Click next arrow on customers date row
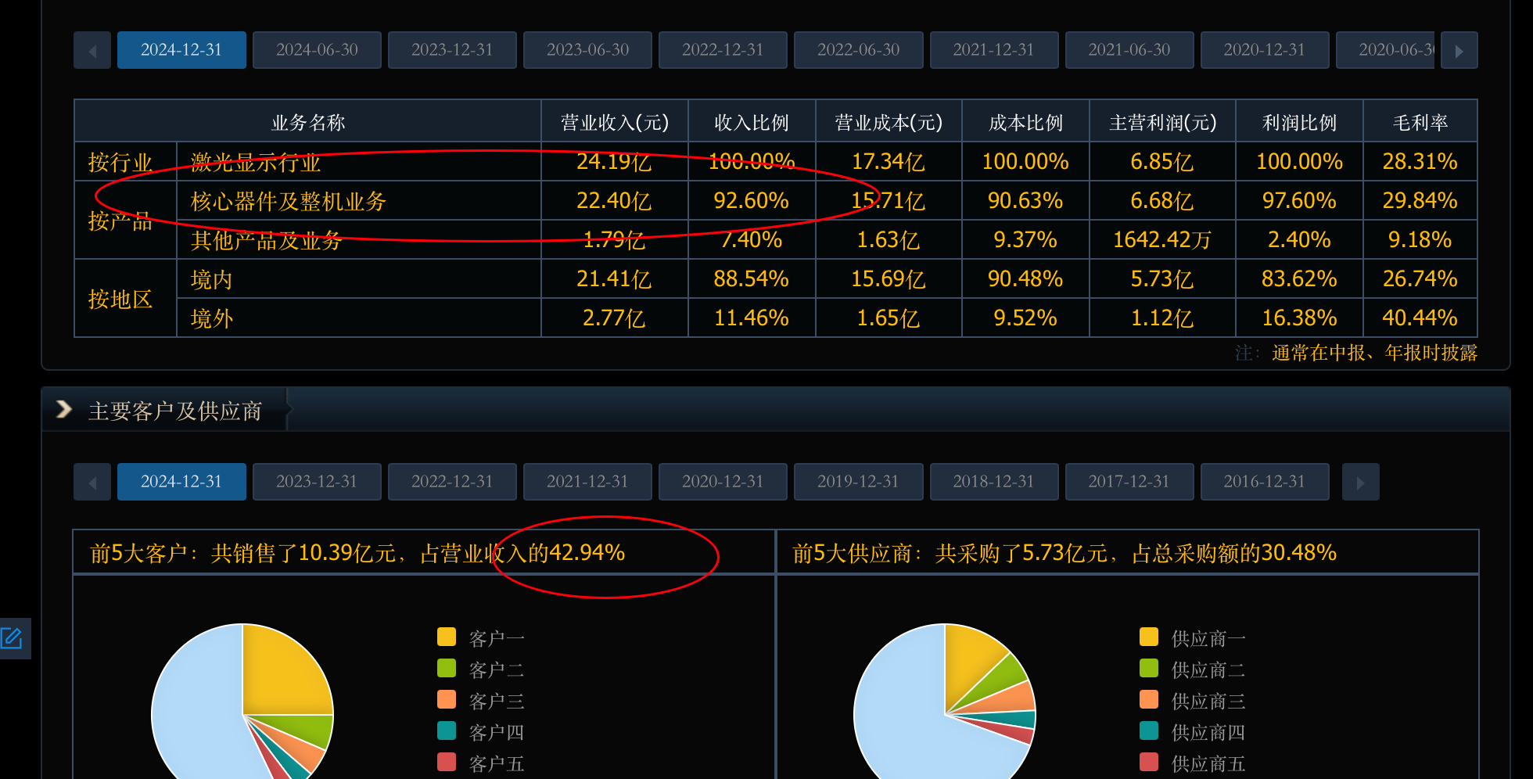 [x=1360, y=482]
